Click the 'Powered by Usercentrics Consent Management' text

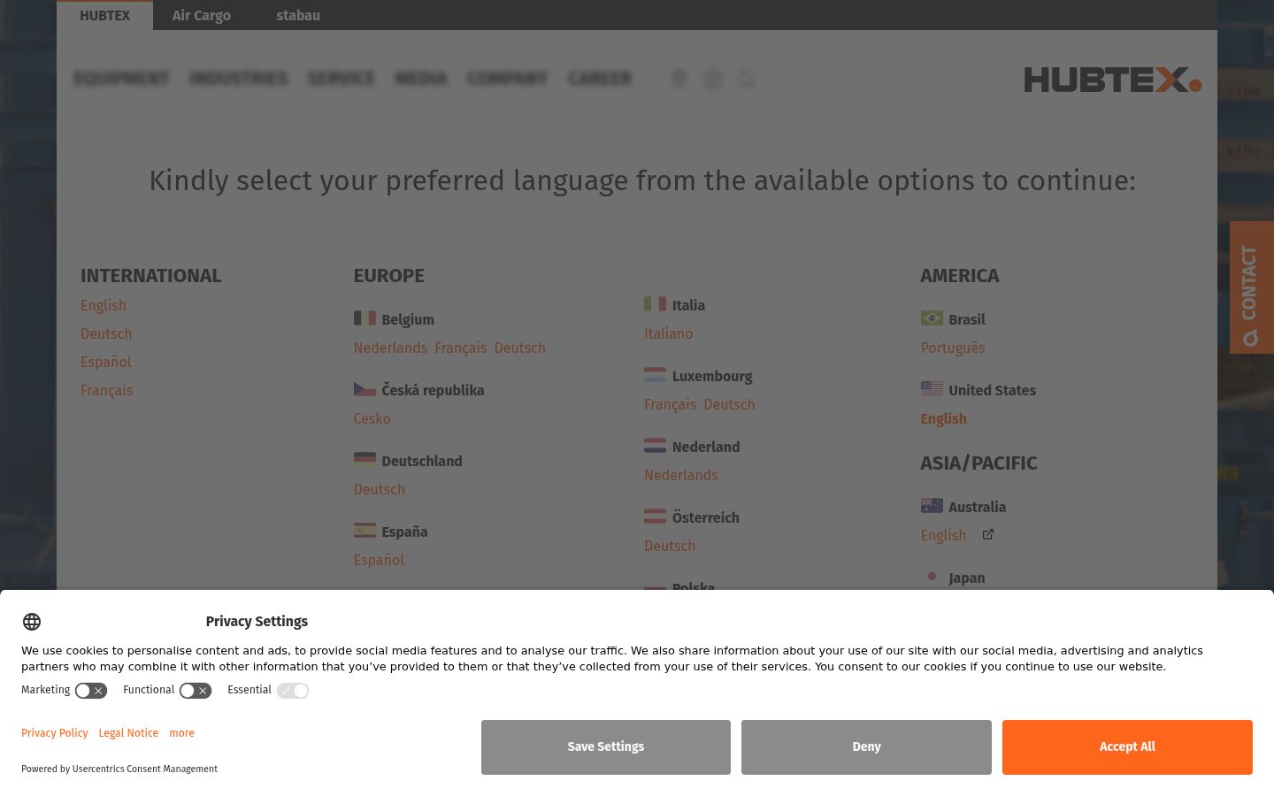[x=119, y=769]
